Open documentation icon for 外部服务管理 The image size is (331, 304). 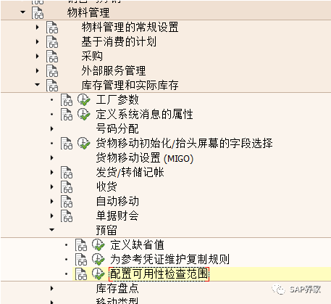[52, 71]
